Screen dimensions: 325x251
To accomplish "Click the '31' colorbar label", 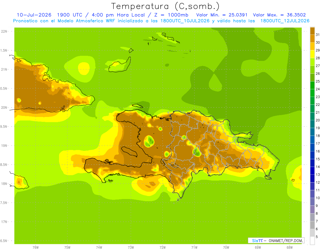I will click(318, 35).
